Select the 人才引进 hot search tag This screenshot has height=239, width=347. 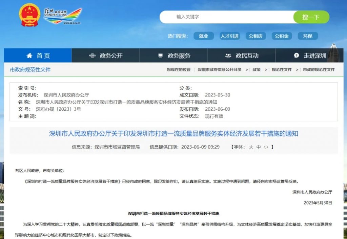point(230,36)
